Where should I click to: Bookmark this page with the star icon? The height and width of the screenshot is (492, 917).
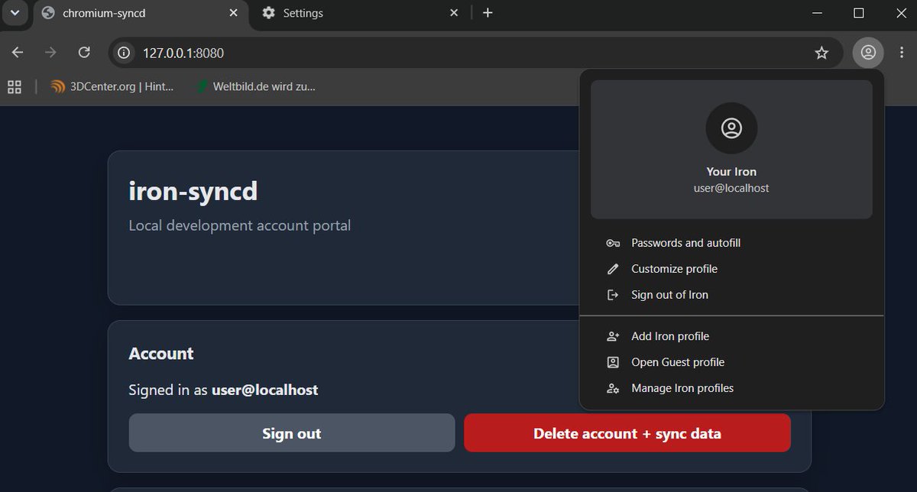point(821,53)
